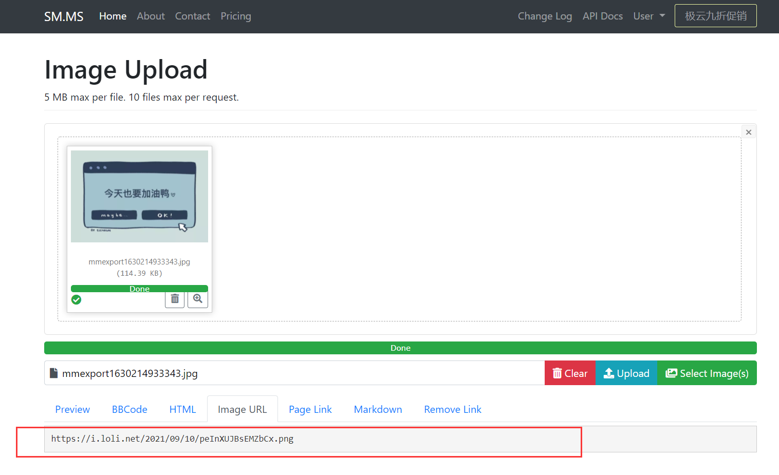Open the Page Link tab
This screenshot has height=475, width=779.
pyautogui.click(x=310, y=409)
